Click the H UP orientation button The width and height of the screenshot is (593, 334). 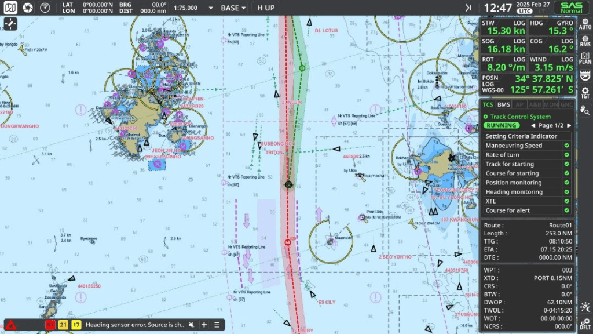[x=266, y=8]
